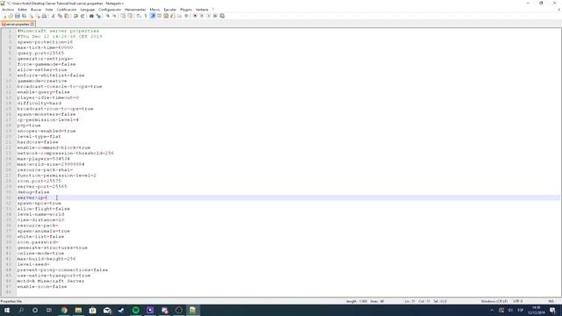Open Spotify from the taskbar
The height and width of the screenshot is (316, 562).
135,310
